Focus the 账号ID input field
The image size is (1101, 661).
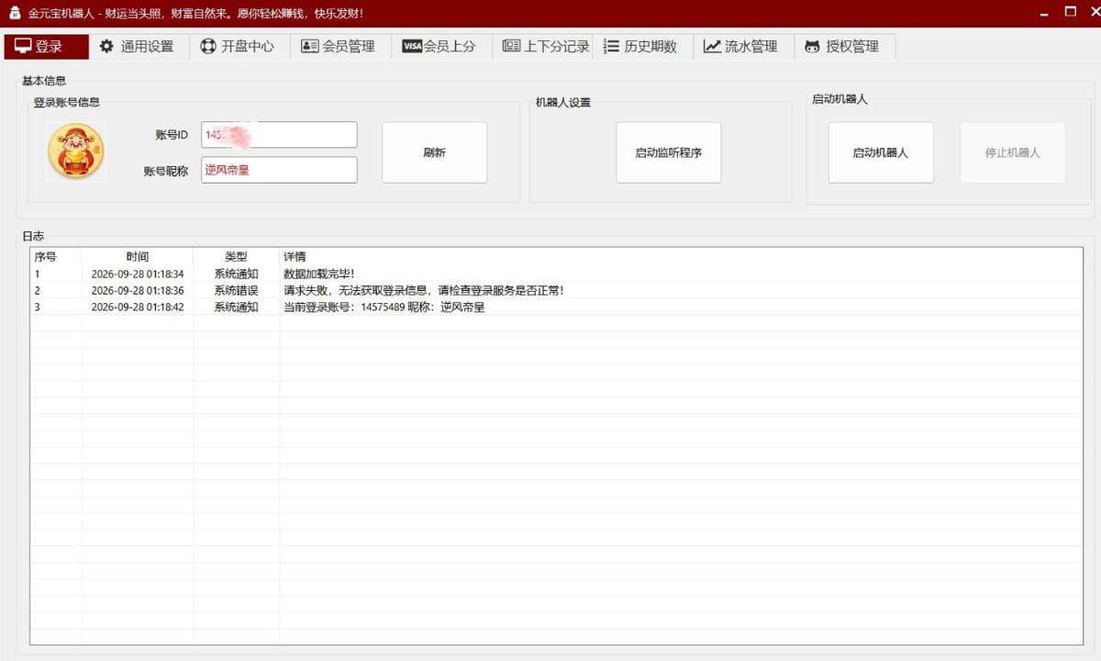click(279, 134)
